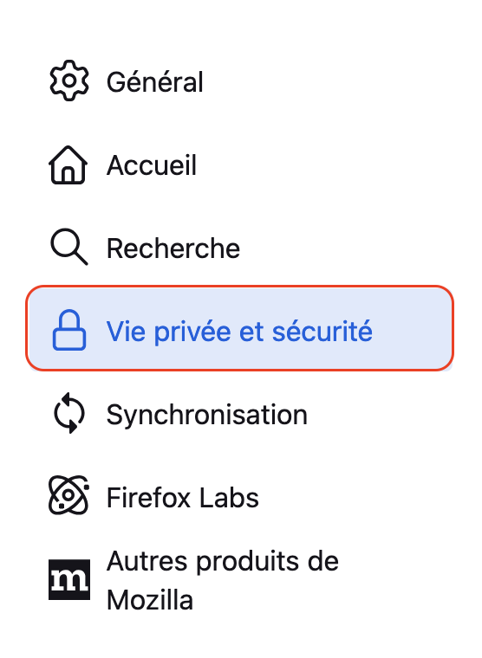
Task: Click the Accueil house icon
Action: click(x=68, y=164)
